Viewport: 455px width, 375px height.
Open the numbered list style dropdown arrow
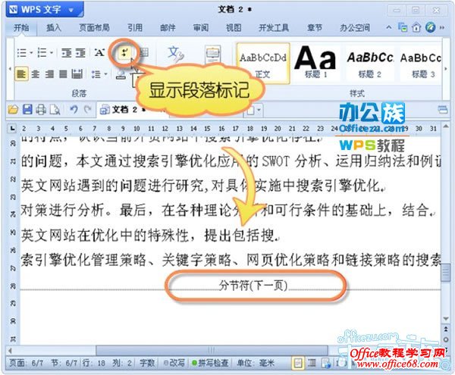(x=52, y=53)
